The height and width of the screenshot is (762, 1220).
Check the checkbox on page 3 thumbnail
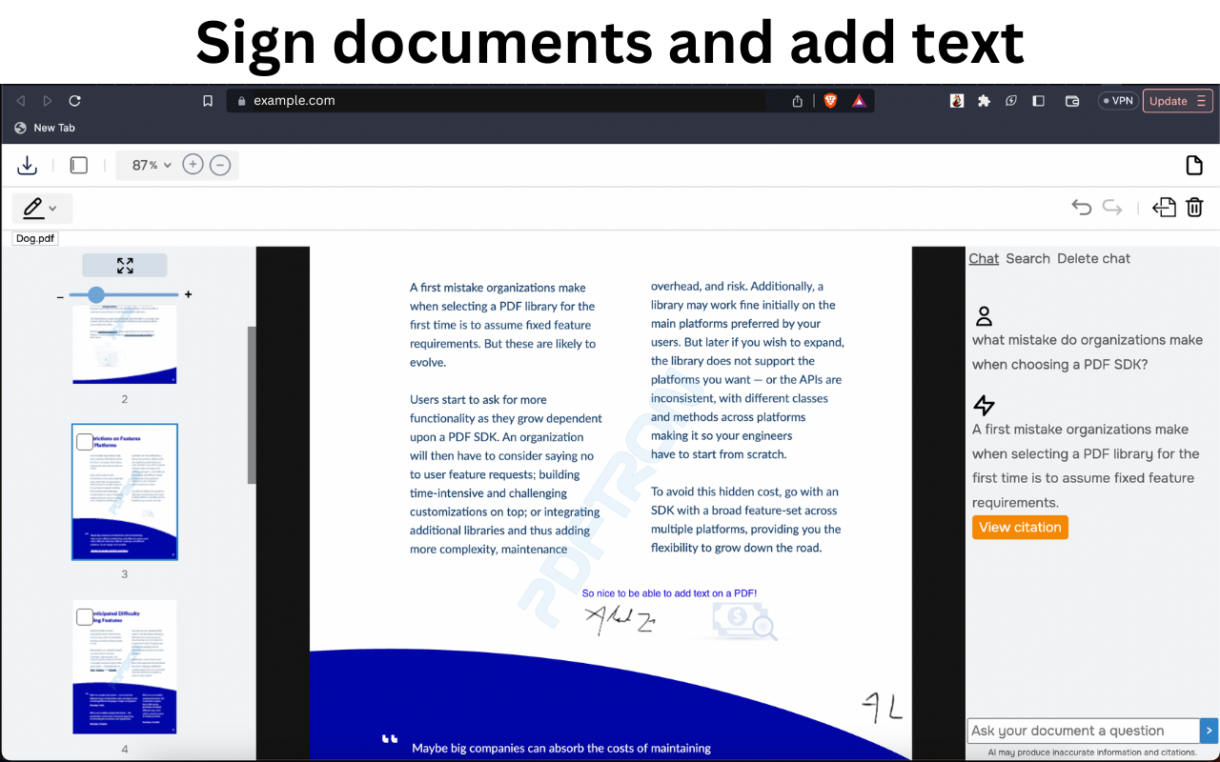click(x=85, y=441)
